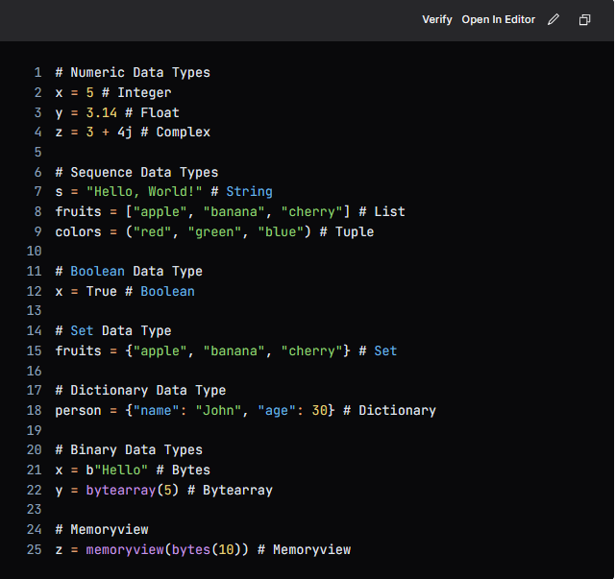
Task: Select the '# Numeric Data Types' comment line
Action: tap(133, 73)
